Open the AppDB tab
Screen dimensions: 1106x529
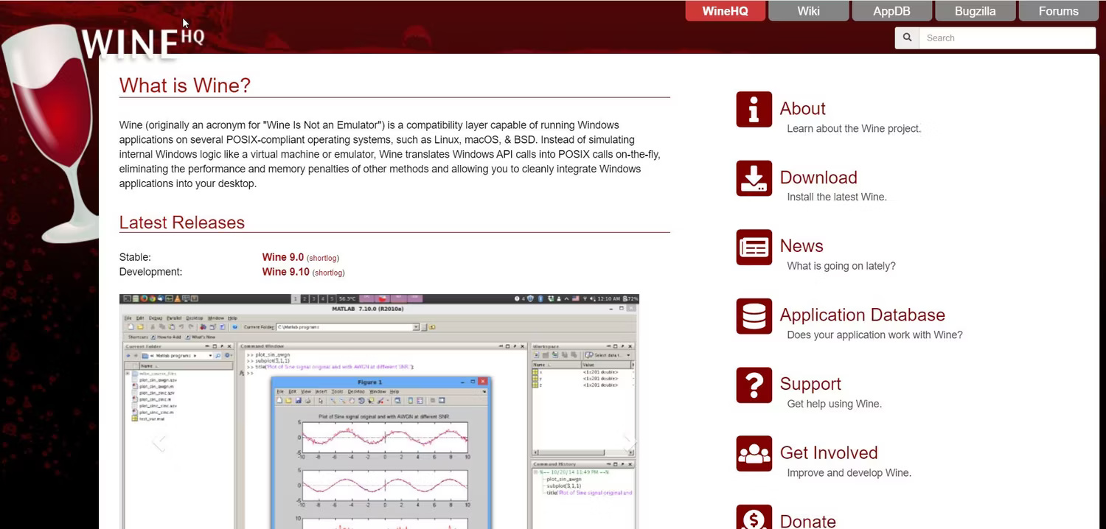click(x=891, y=11)
